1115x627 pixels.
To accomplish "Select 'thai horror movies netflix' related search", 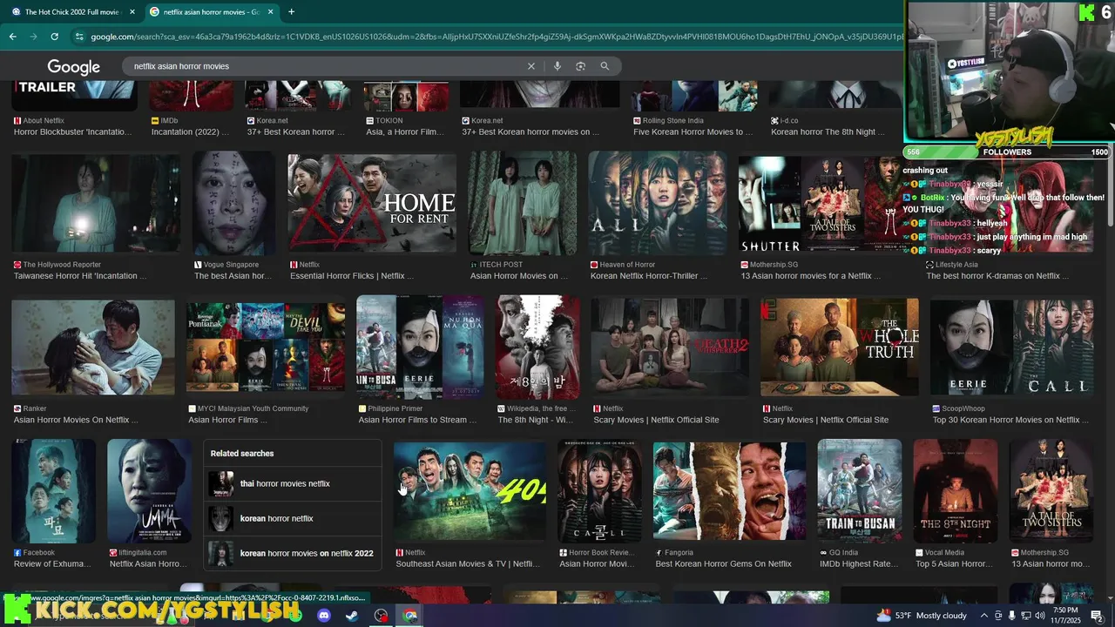I will pos(293,483).
